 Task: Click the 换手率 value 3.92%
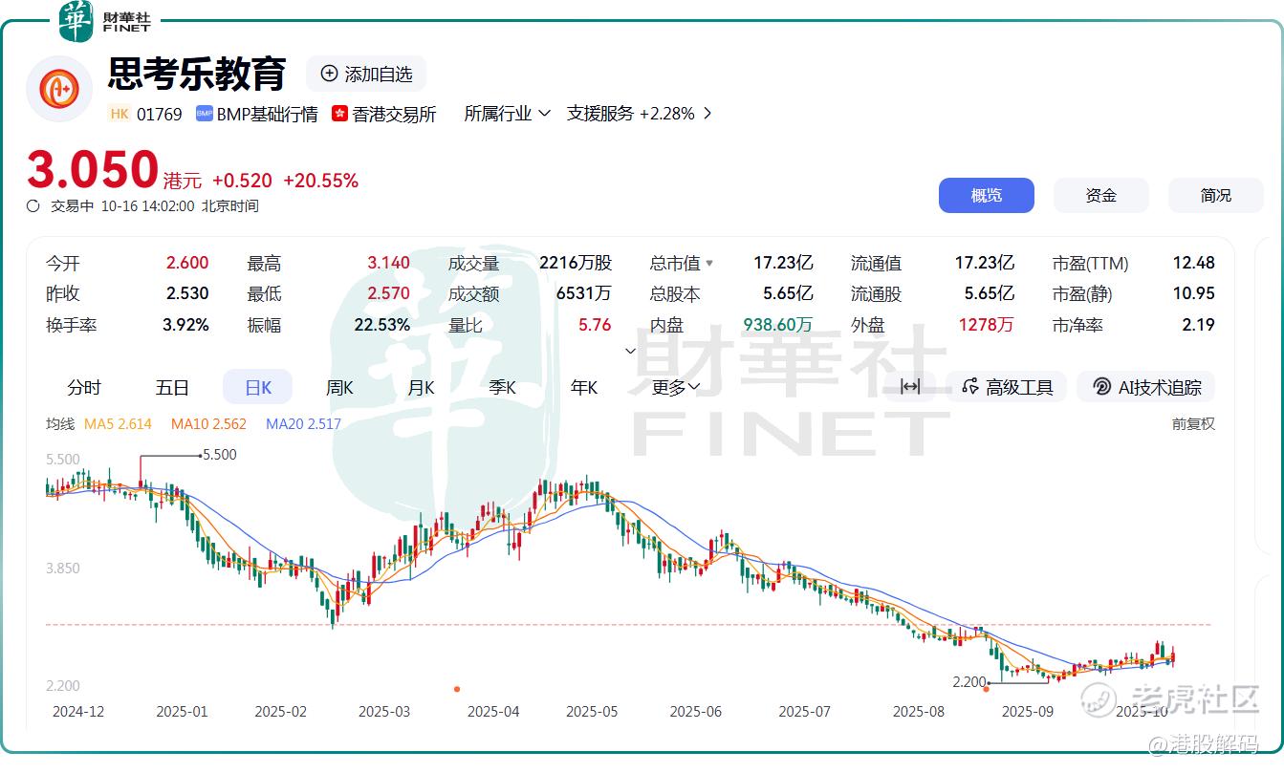click(x=185, y=325)
